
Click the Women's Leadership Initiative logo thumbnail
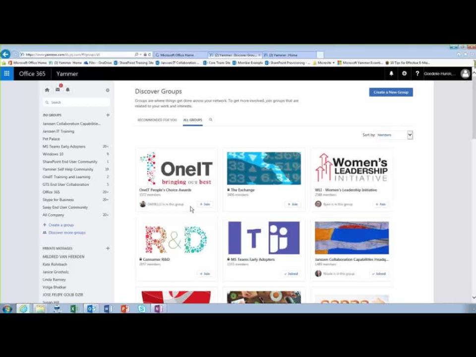tap(352, 168)
